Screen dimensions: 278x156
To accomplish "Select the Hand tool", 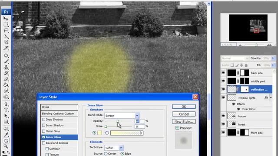I will 6,141.
